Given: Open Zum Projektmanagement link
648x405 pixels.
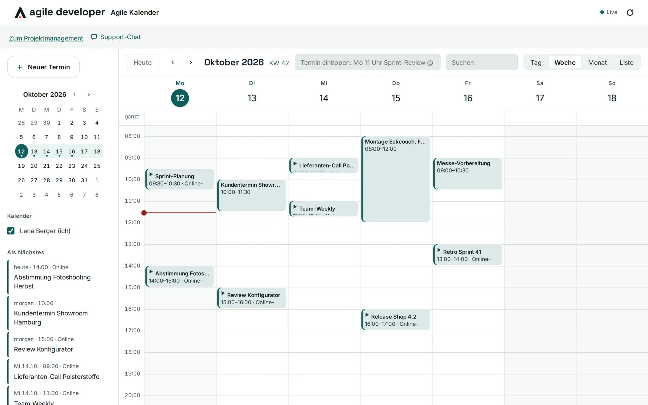Looking at the screenshot, I should coord(46,38).
